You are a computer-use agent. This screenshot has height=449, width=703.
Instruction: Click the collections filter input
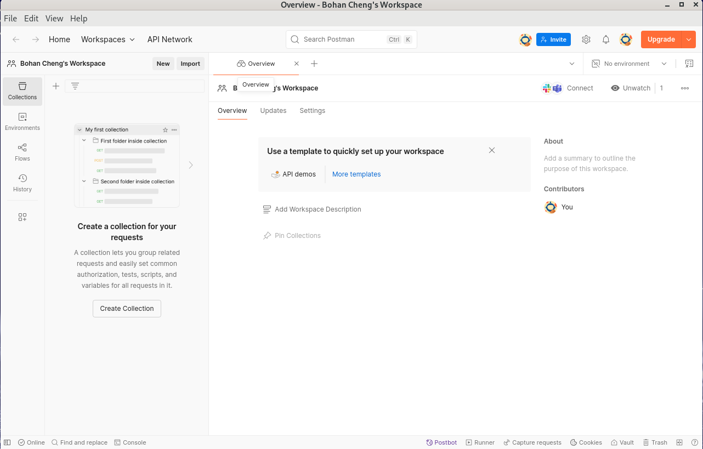tap(135, 86)
